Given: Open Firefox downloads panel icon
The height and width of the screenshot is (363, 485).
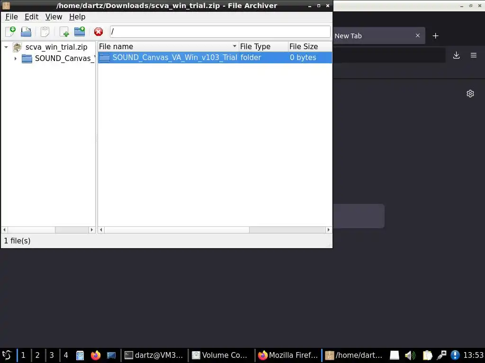Looking at the screenshot, I should pyautogui.click(x=456, y=55).
